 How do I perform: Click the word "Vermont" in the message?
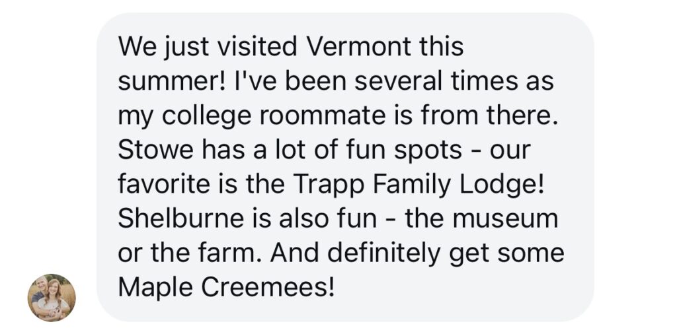(365, 47)
